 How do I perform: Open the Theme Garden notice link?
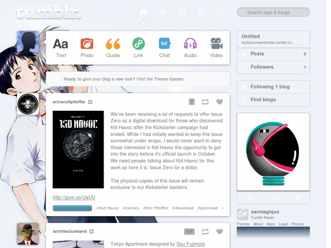click(x=124, y=79)
